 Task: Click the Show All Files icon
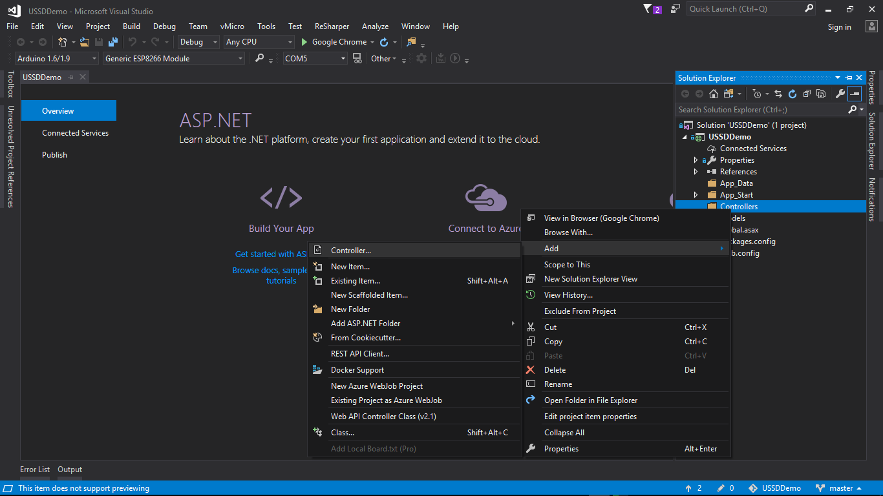tap(821, 94)
